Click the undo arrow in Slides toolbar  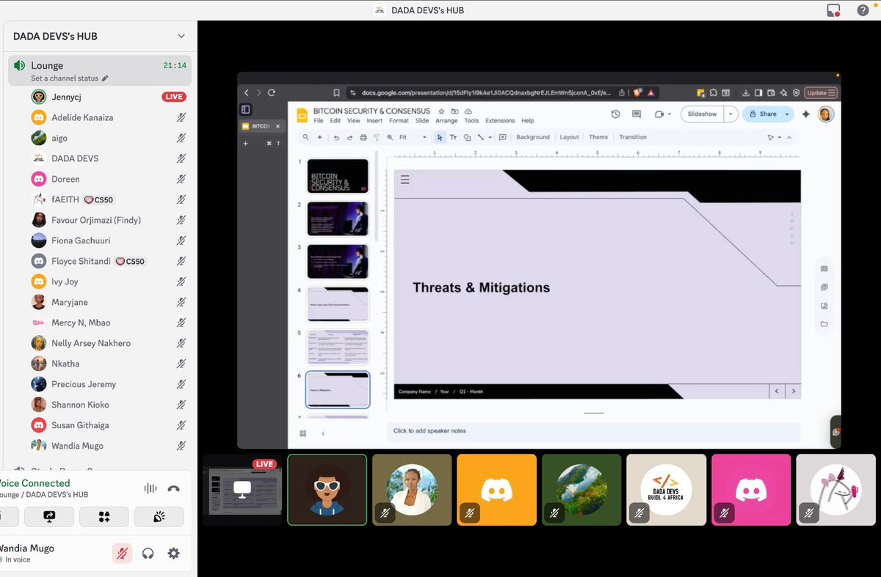[x=336, y=137]
